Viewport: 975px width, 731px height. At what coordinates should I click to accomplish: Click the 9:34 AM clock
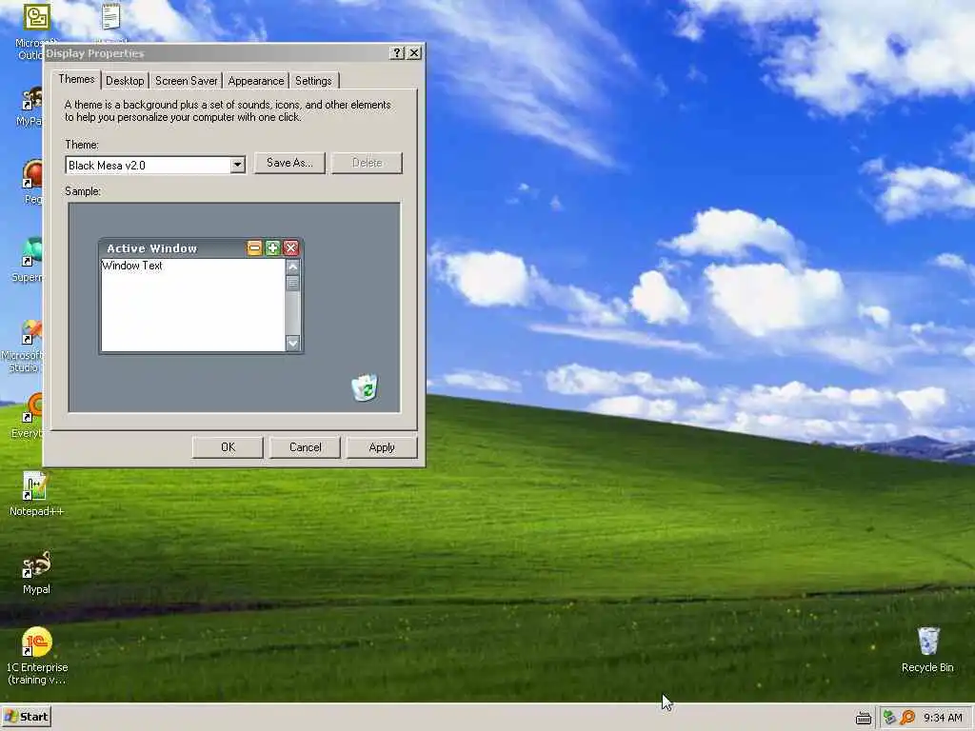pos(943,718)
